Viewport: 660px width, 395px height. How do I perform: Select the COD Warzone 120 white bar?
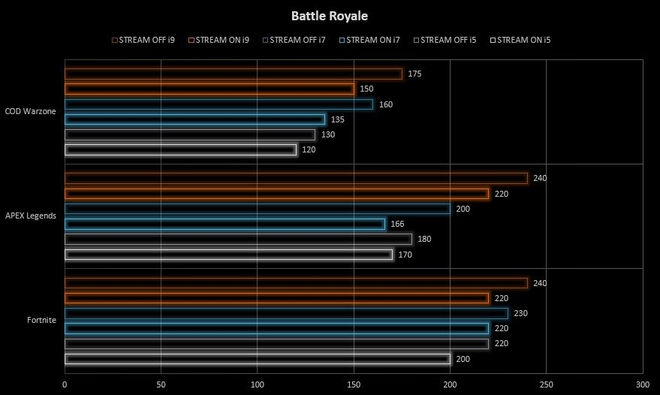[x=180, y=149]
